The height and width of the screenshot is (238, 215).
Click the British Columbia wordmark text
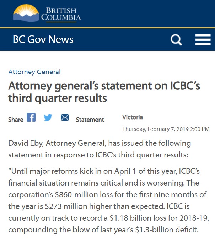[x=61, y=15]
